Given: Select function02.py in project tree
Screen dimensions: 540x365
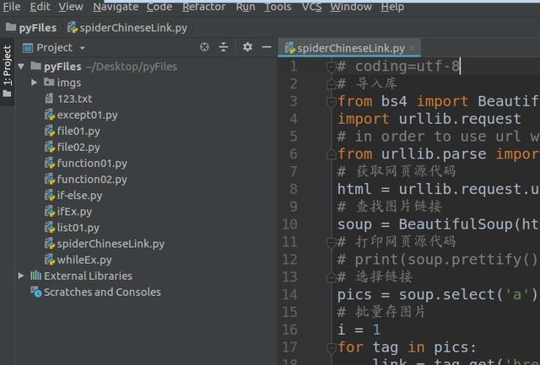Looking at the screenshot, I should pos(92,180).
